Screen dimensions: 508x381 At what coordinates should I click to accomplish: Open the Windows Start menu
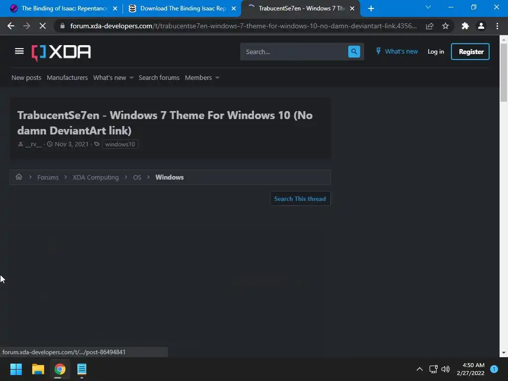[x=16, y=369]
